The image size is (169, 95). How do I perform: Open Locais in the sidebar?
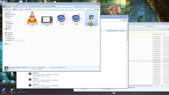tap(8, 18)
